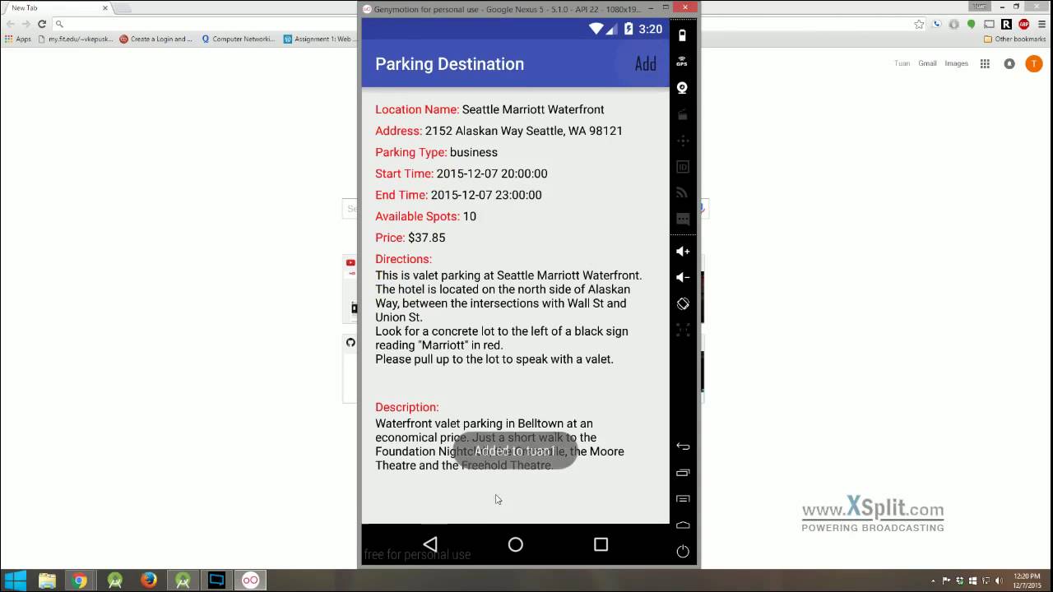Click the Adblock Plus extension icon

1023,24
